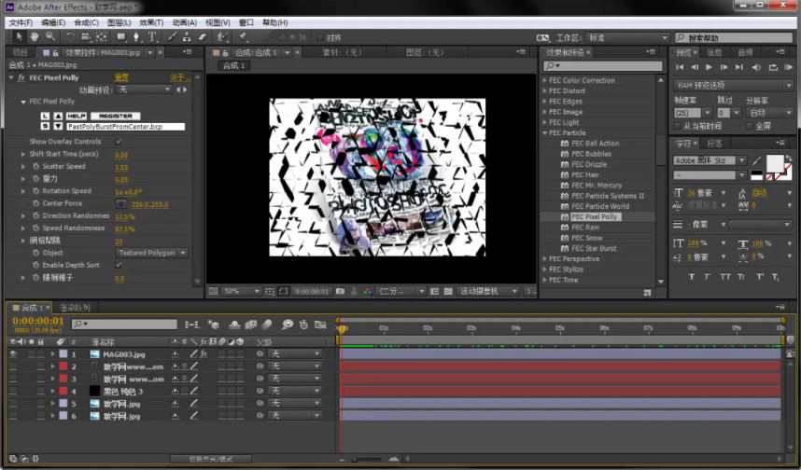Viewport: 801px width, 470px height.
Task: Open the 效果(T) menu
Action: 151,22
